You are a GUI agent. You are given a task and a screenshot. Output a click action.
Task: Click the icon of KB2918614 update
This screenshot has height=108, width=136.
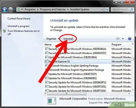click(x=47, y=49)
